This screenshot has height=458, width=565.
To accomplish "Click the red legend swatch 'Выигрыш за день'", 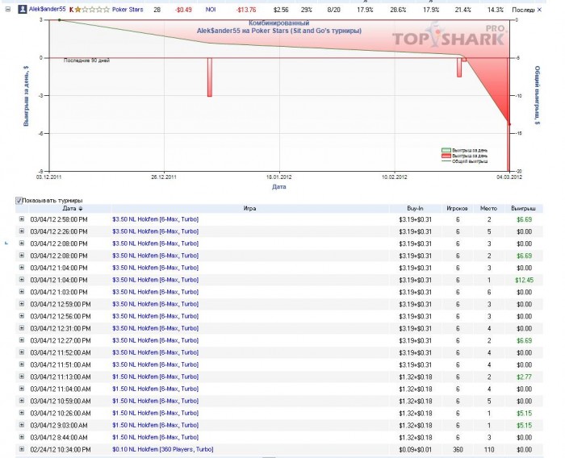I will tap(446, 156).
